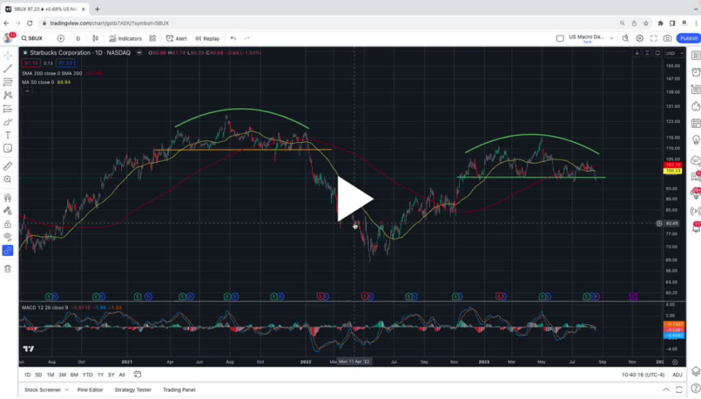Select the trend line drawing tool
This screenshot has height=399, width=701.
(x=8, y=69)
